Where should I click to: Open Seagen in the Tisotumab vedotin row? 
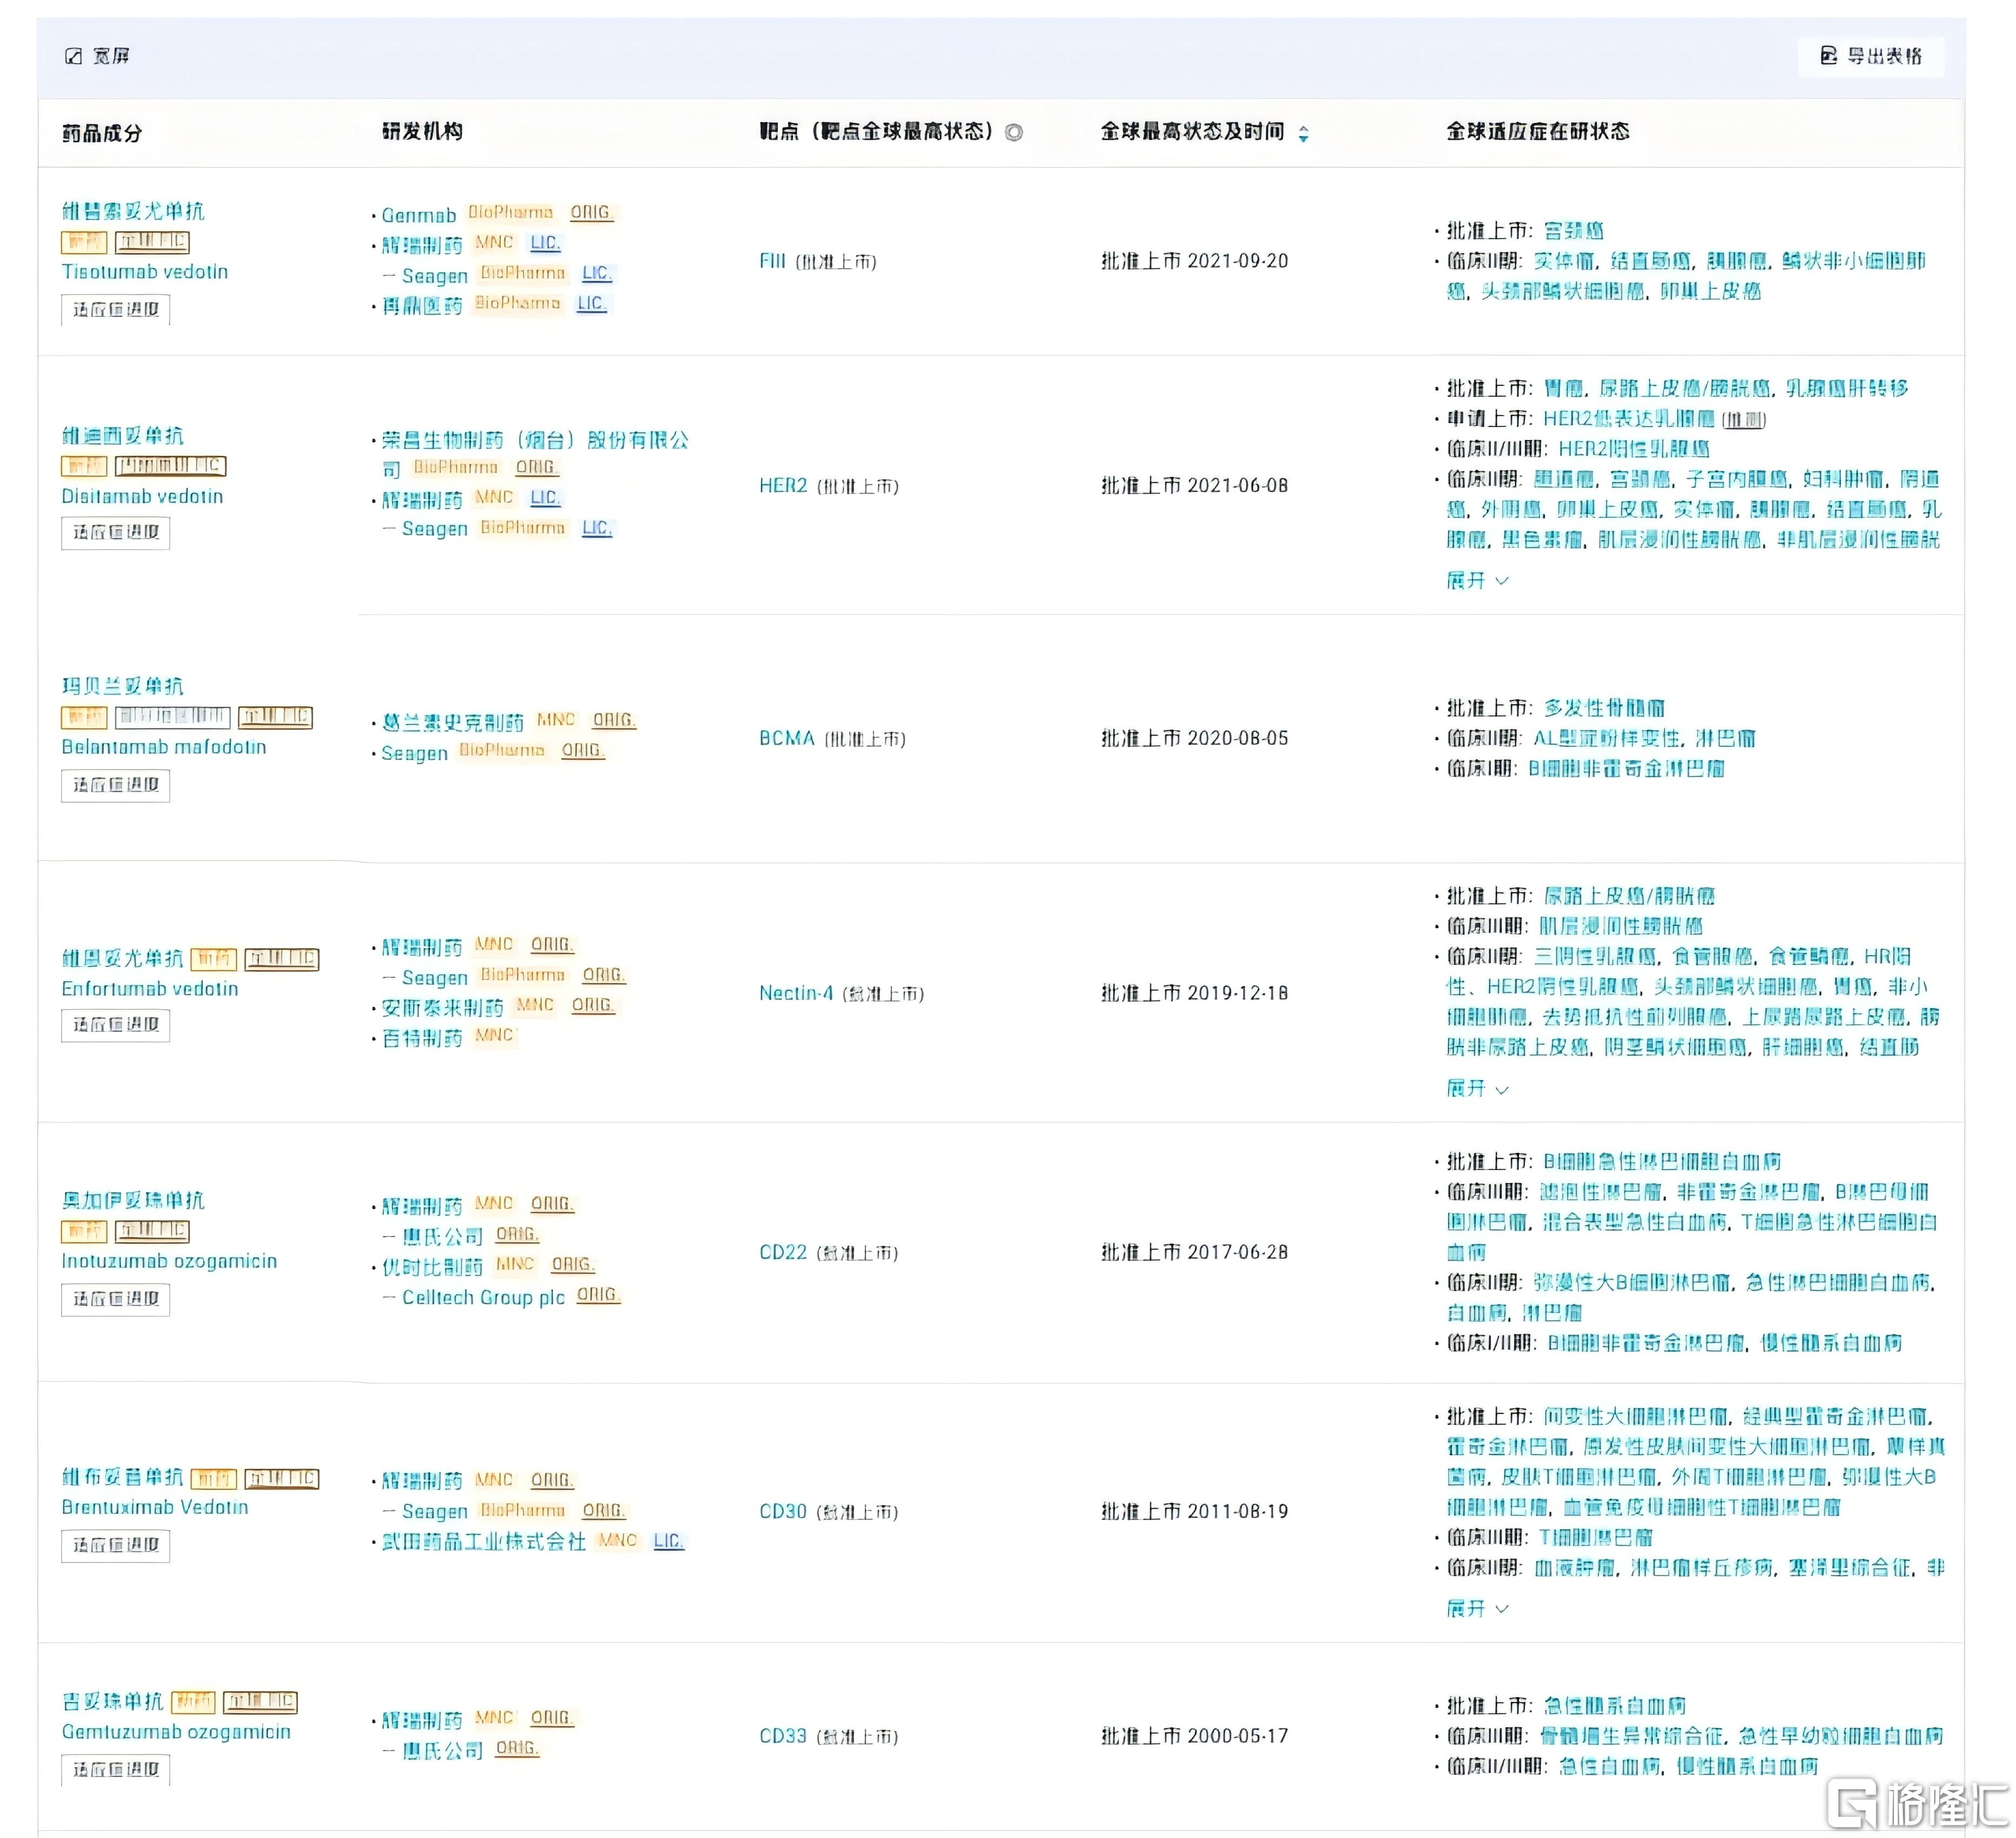click(436, 277)
